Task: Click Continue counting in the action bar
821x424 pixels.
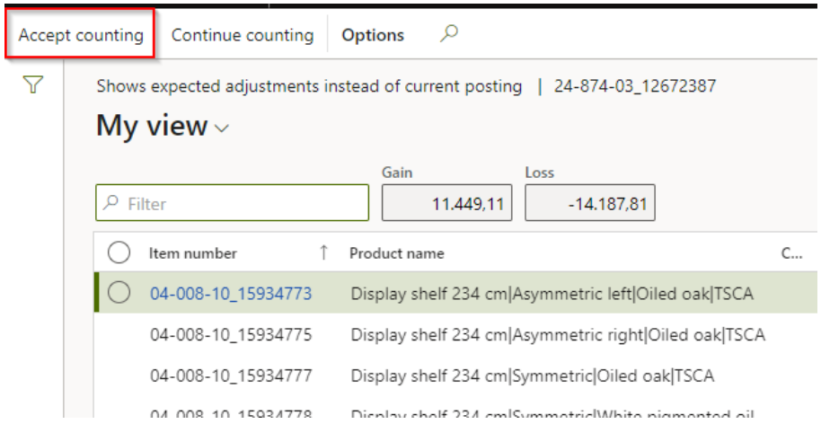Action: (x=242, y=35)
